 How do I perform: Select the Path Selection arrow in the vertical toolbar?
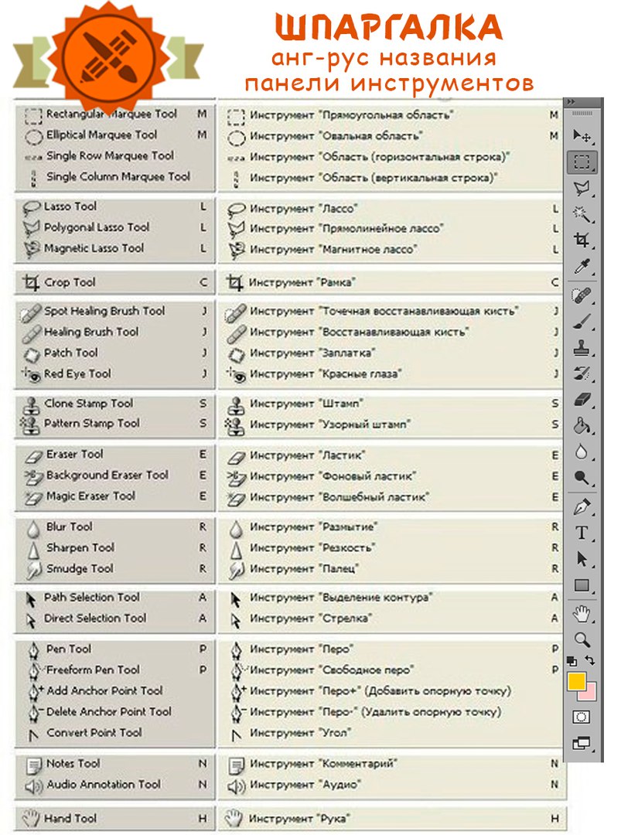point(582,559)
